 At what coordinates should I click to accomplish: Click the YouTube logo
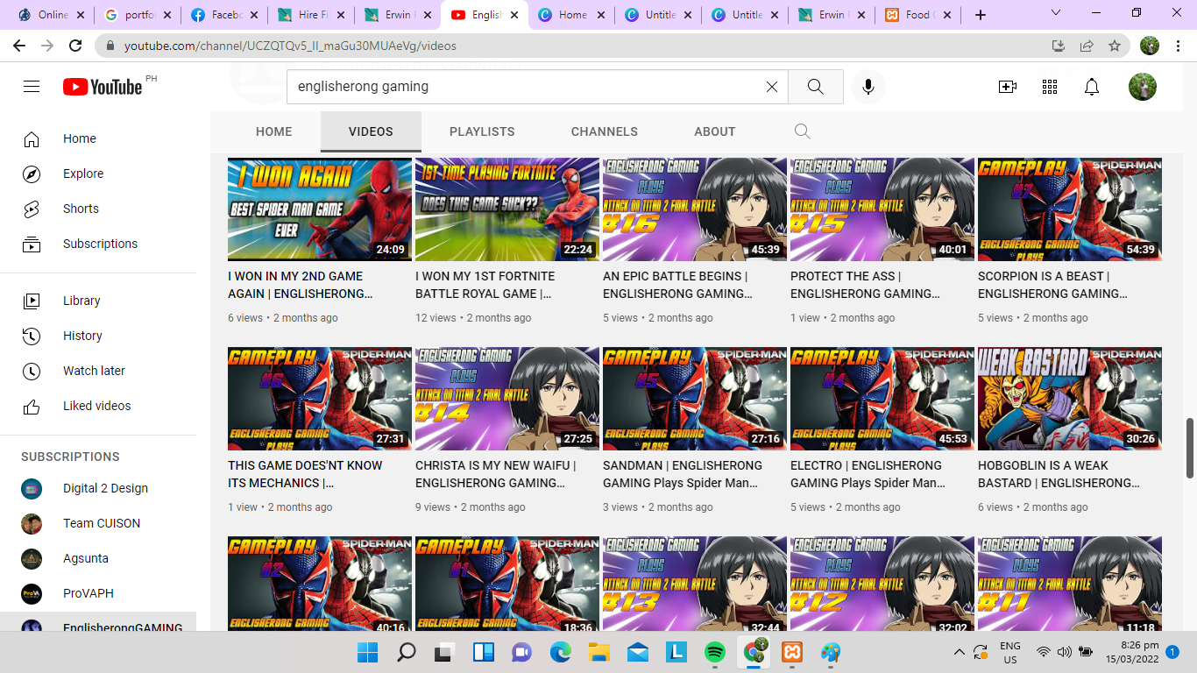coord(103,87)
